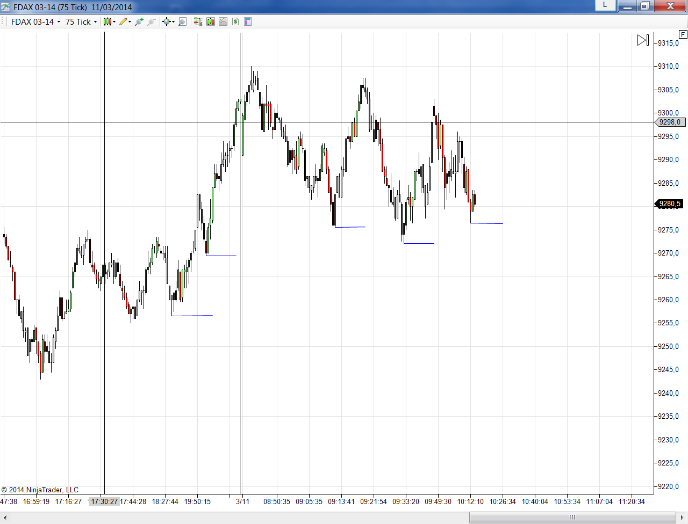This screenshot has width=688, height=524.
Task: Click the NinjaTrader chart icon in title bar
Action: [5, 7]
